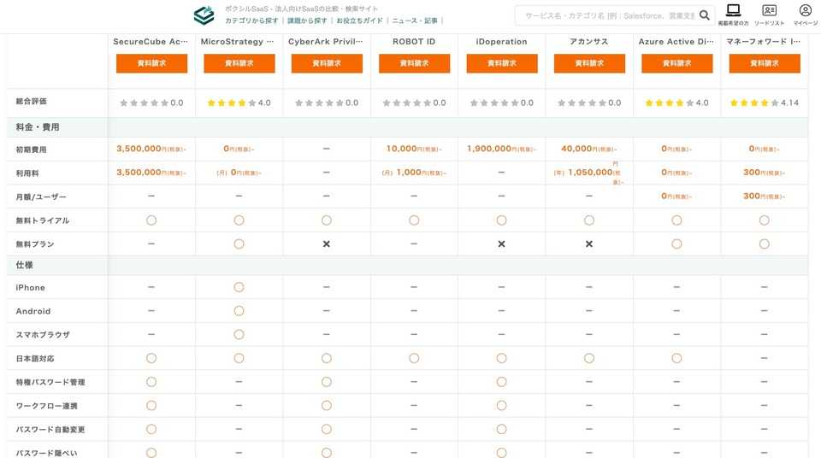Click iDoperation's 無料プラン cross mark
Viewport: 821px width, 458px height.
[502, 244]
